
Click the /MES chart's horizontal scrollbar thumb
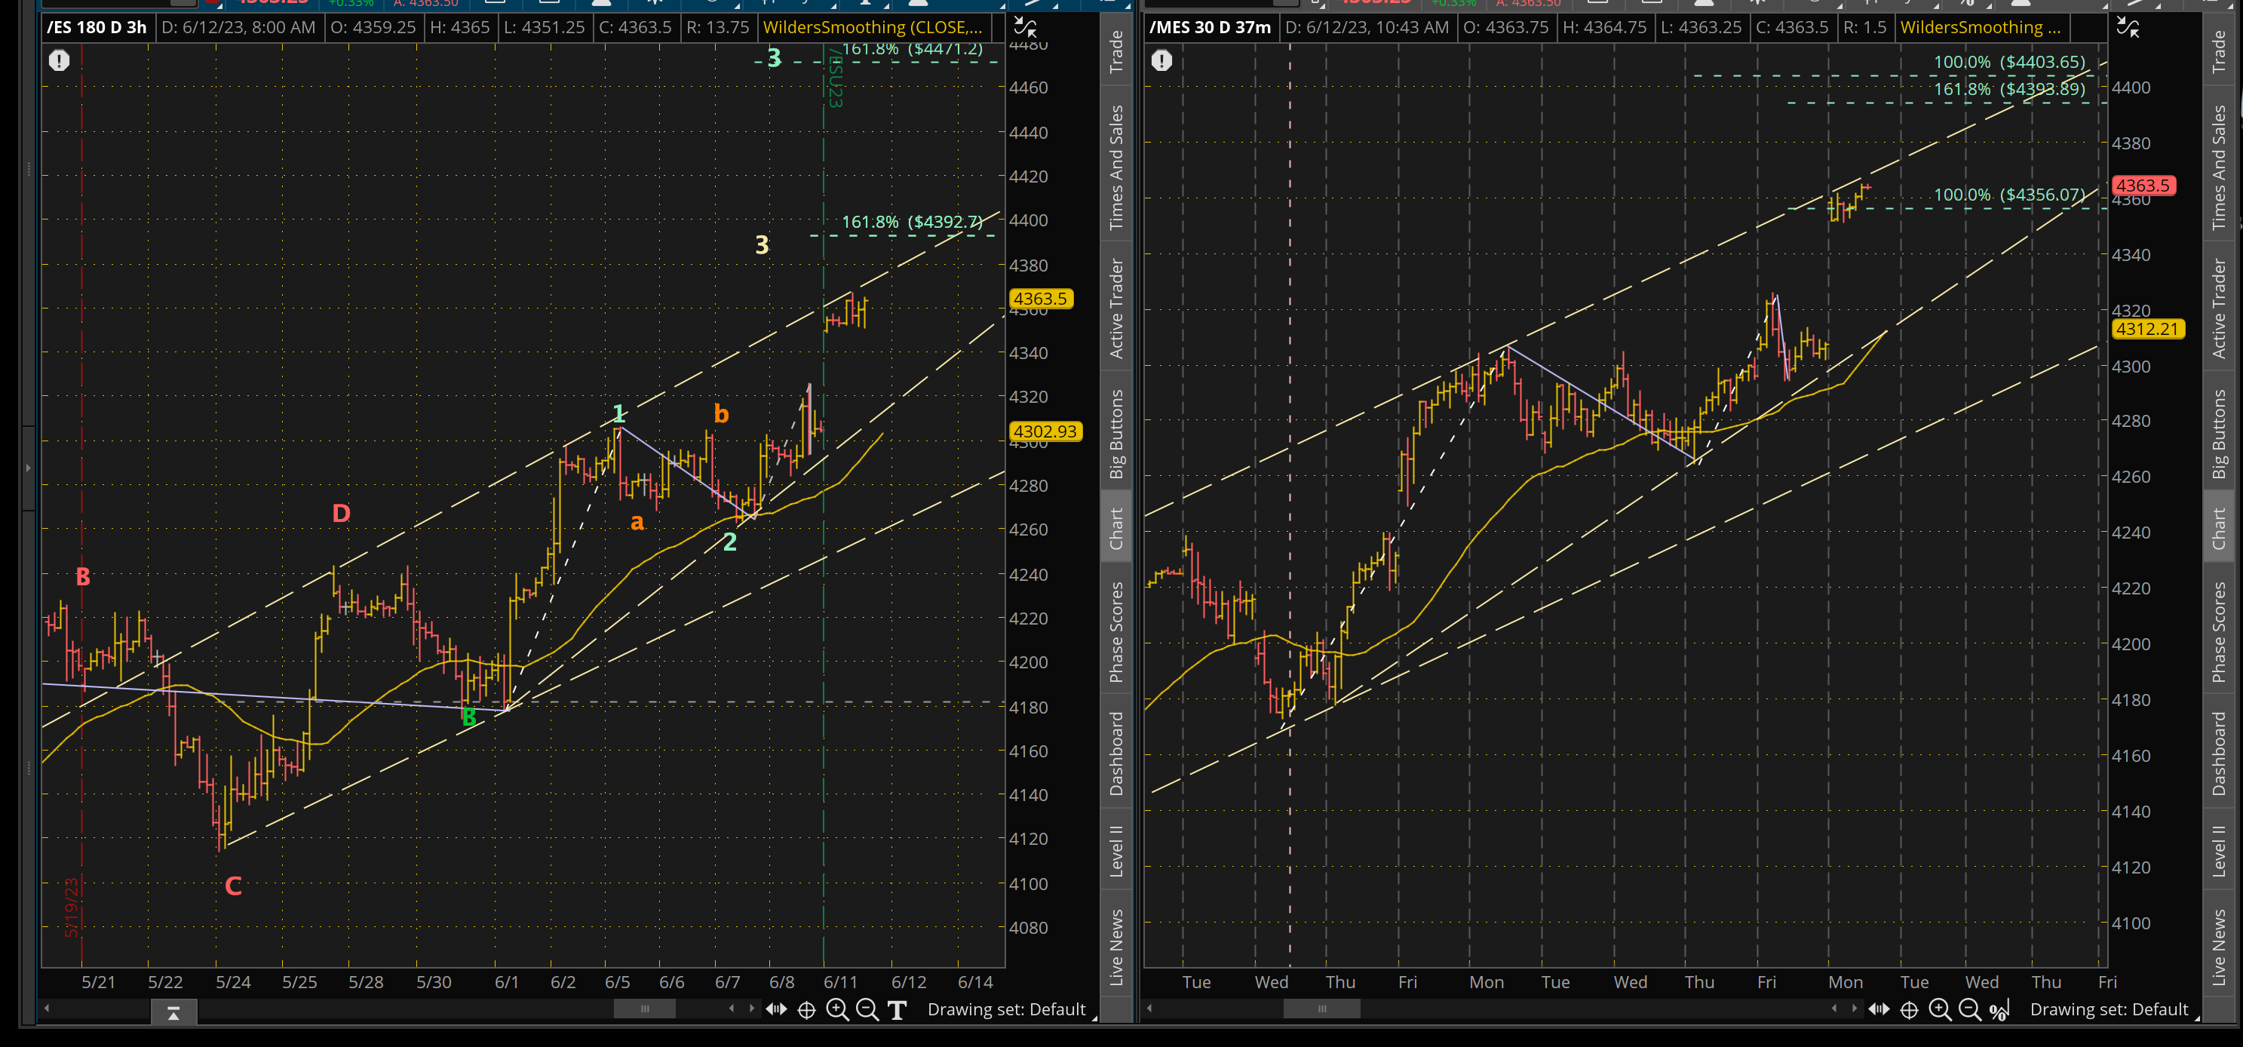pos(1322,1009)
